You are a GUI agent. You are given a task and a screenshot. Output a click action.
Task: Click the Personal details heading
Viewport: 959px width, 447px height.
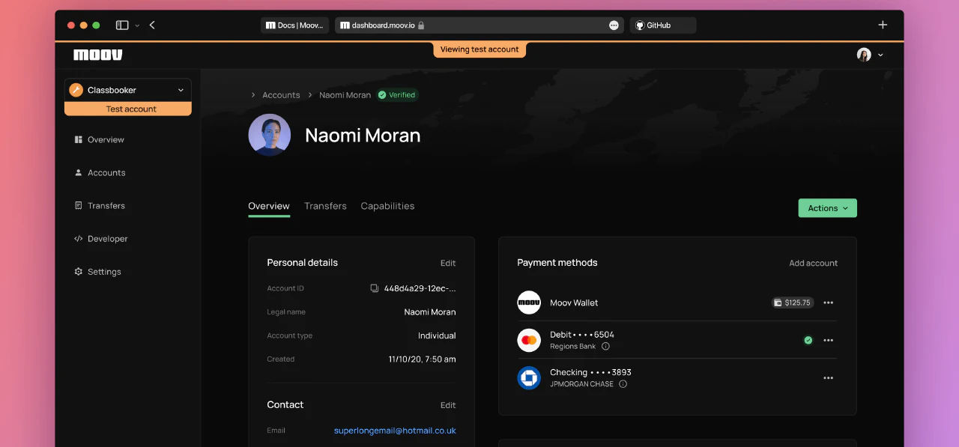[302, 263]
